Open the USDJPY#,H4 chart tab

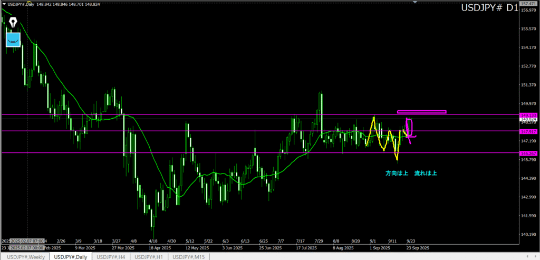tap(111, 256)
